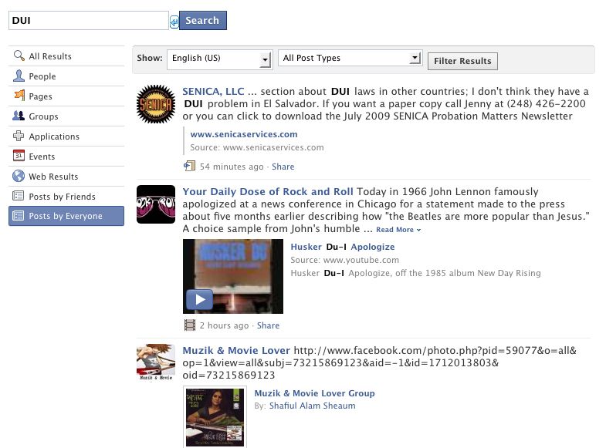Screen dimensions: 606x448
Task: Select the Web Results filter
Action: coord(66,177)
